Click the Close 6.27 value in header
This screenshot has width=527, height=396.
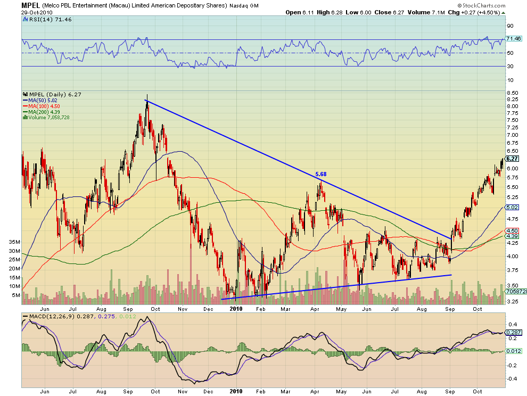pyautogui.click(x=389, y=12)
